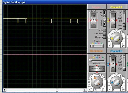Click the display scrollbar left arrow
128x93 pixels.
[x=5, y=90]
